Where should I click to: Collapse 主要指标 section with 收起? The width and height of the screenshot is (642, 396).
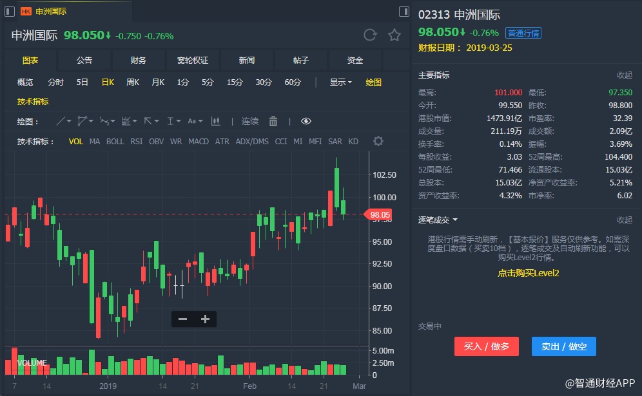[x=624, y=75]
